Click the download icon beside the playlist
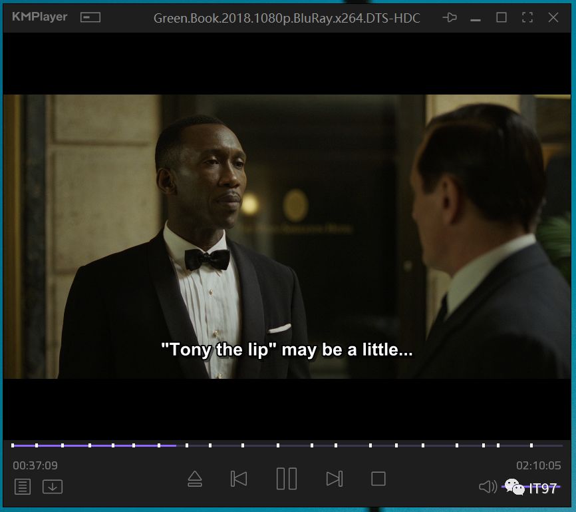Screen dimensions: 576x512 point(53,487)
